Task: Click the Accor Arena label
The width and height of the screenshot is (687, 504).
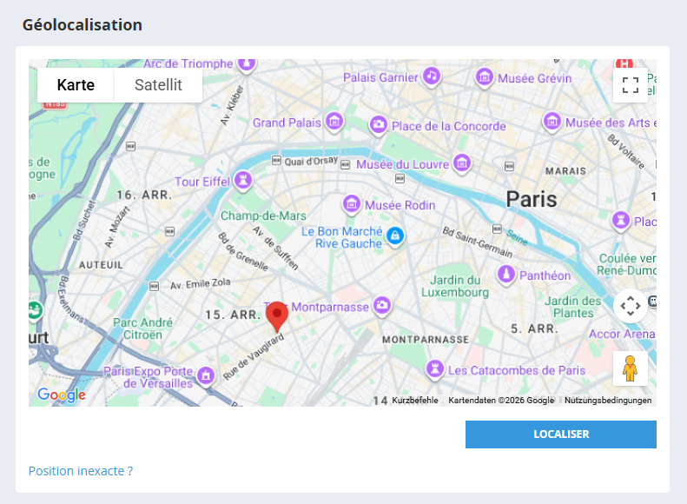Action: 622,334
